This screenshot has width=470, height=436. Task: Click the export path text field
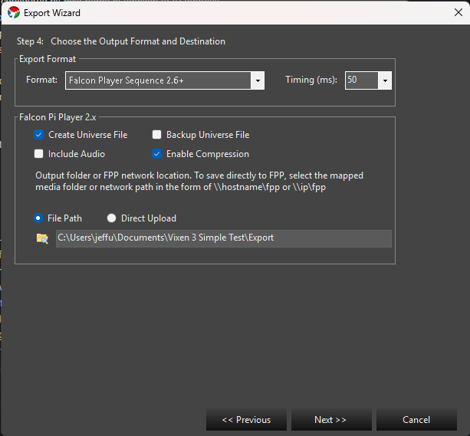[224, 238]
